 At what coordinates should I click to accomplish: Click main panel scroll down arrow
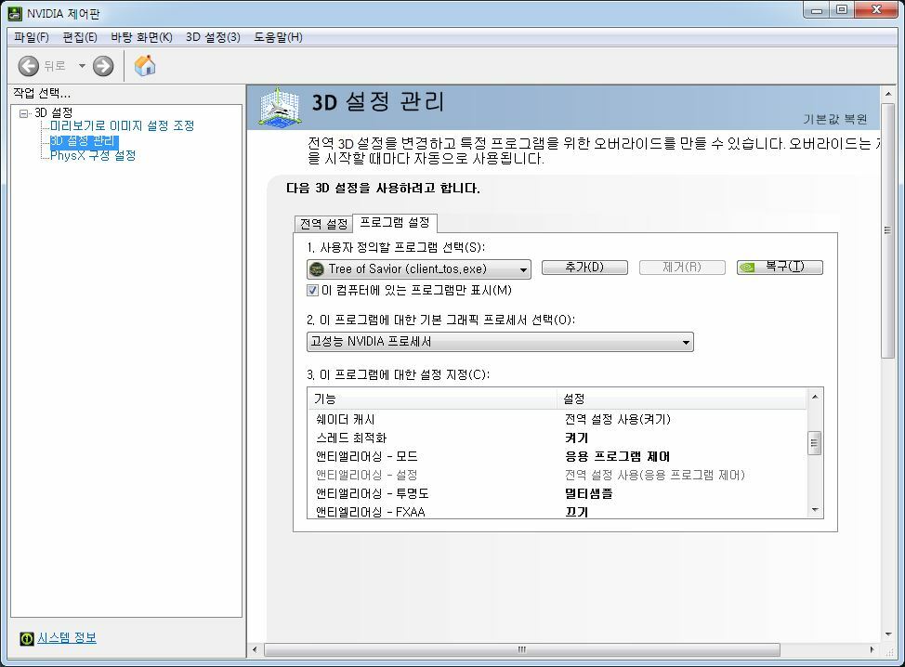[x=888, y=634]
